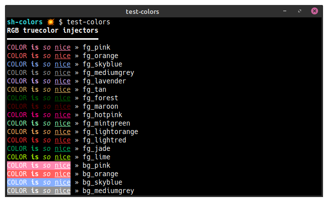The height and width of the screenshot is (202, 328).
Task: Click the underlined nice in fg_pink row
Action: 63,48
